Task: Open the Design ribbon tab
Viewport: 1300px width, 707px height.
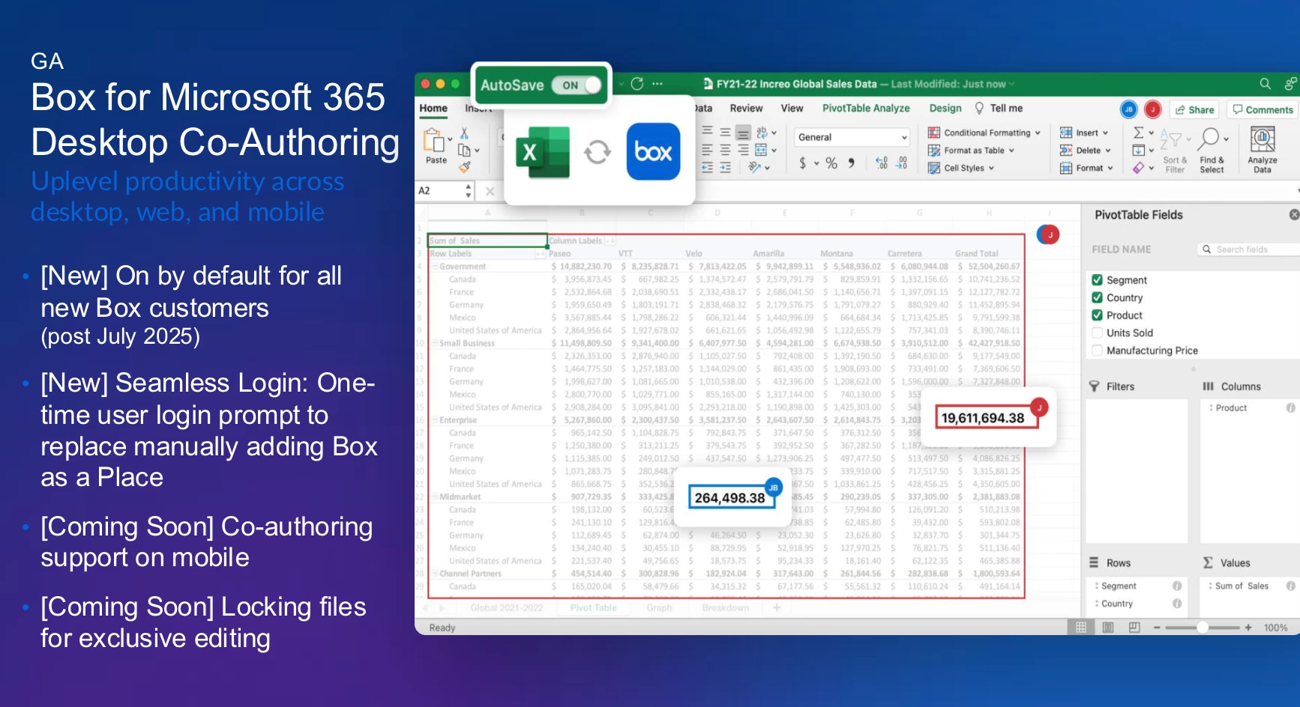Action: (945, 108)
